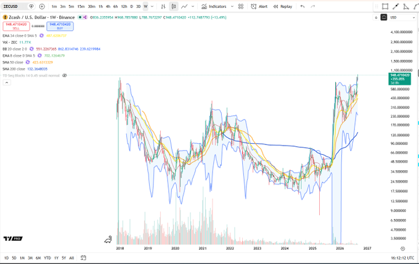Click the scroll-down arrow left of USD
Viewport: 419px width, 264px height.
376,17
